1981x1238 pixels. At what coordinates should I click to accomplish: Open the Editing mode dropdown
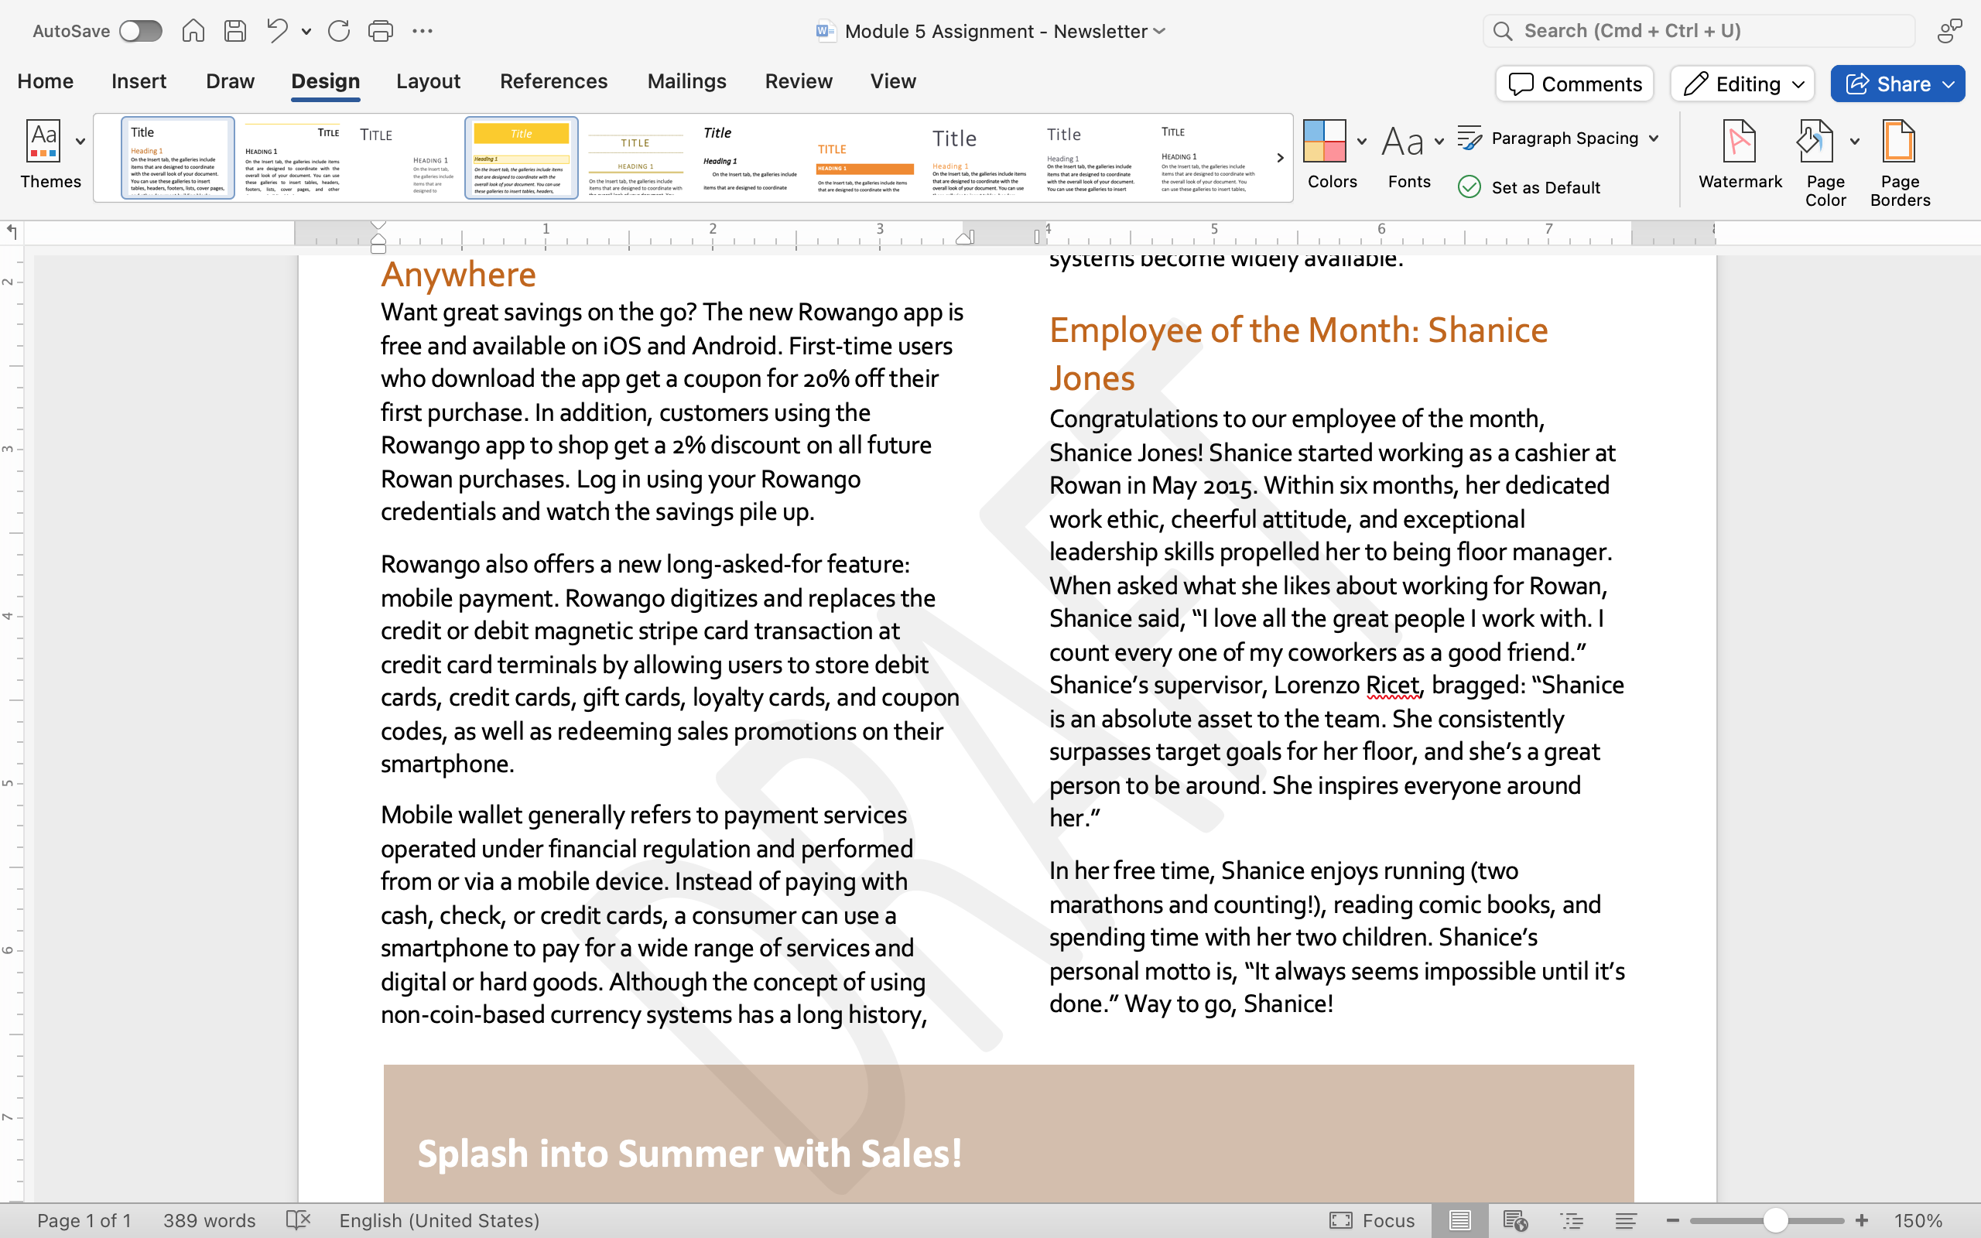point(1743,84)
